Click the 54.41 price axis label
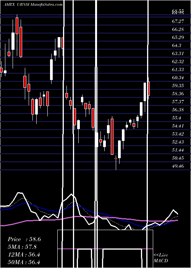 point(178,126)
